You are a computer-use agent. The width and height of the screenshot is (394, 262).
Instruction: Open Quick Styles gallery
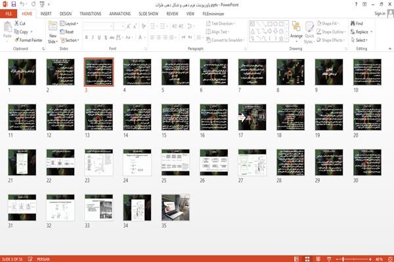pos(309,33)
